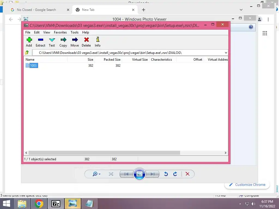Go up one folder level icon
The height and width of the screenshot is (209, 279).
point(27,53)
